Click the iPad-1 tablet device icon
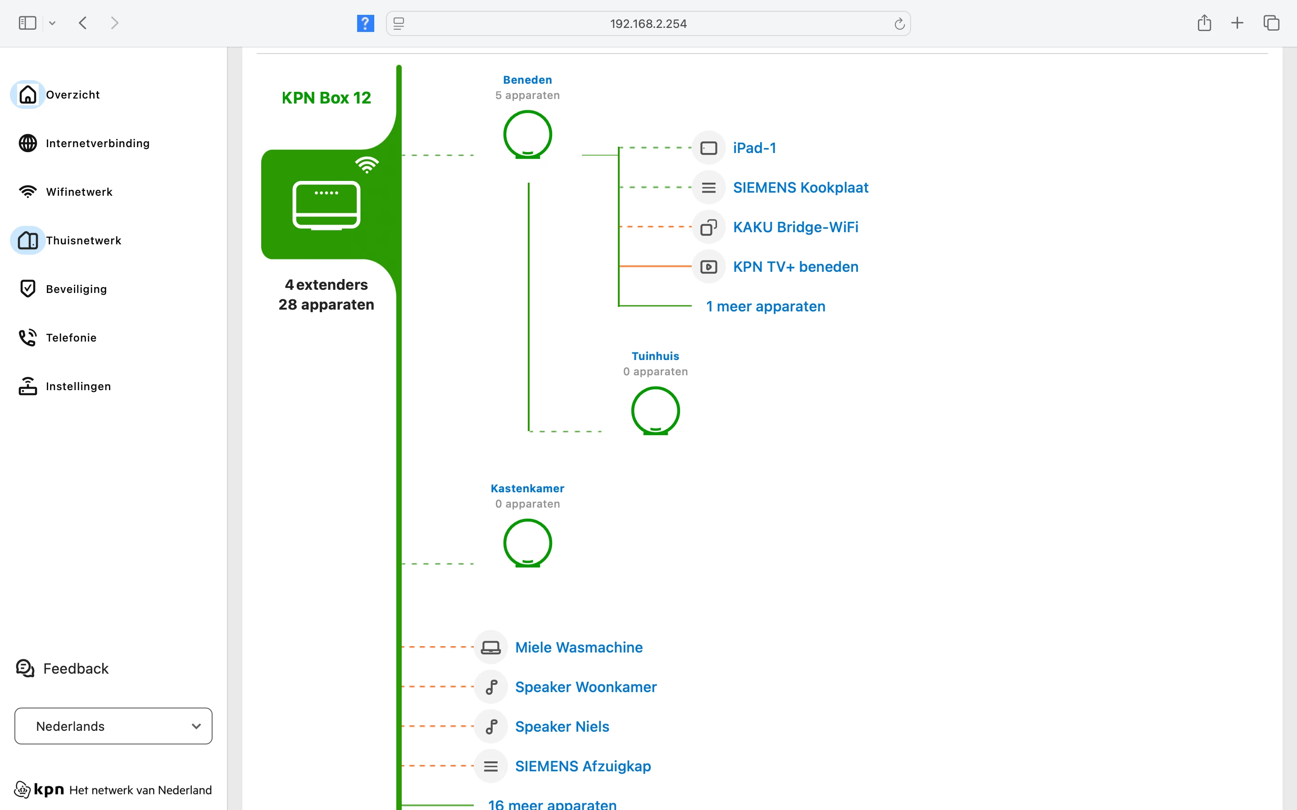Image resolution: width=1297 pixels, height=810 pixels. point(708,148)
